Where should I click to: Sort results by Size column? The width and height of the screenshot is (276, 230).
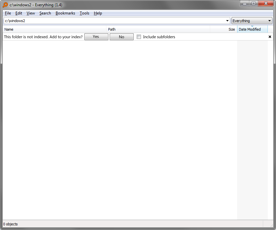(224, 29)
